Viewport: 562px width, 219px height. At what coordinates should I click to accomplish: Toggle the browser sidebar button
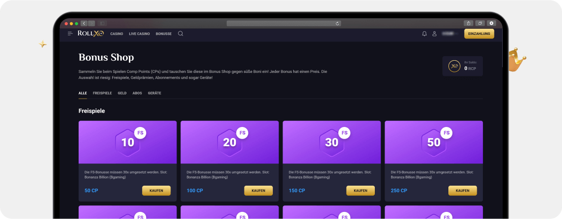(102, 23)
